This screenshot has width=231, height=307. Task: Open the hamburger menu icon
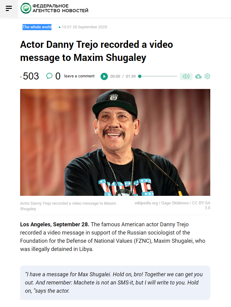coord(9,9)
